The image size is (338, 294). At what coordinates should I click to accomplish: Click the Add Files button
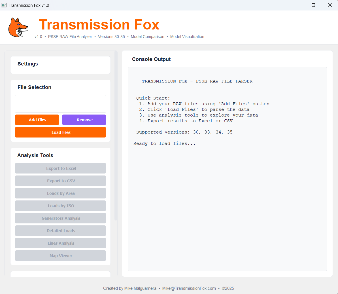point(37,120)
